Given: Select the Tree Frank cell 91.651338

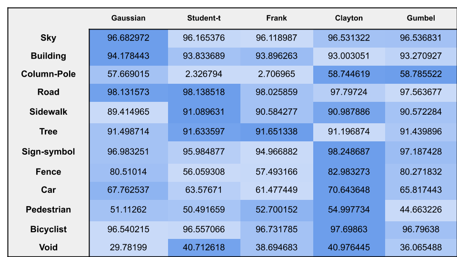Looking at the screenshot, I should (x=277, y=132).
